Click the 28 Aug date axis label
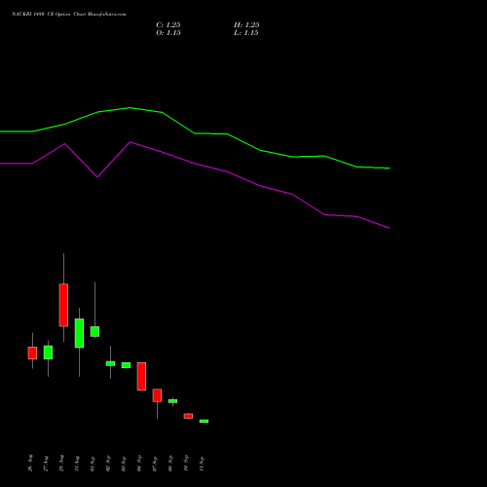Image resolution: width=487 pixels, height=487 pixels. pos(61,463)
